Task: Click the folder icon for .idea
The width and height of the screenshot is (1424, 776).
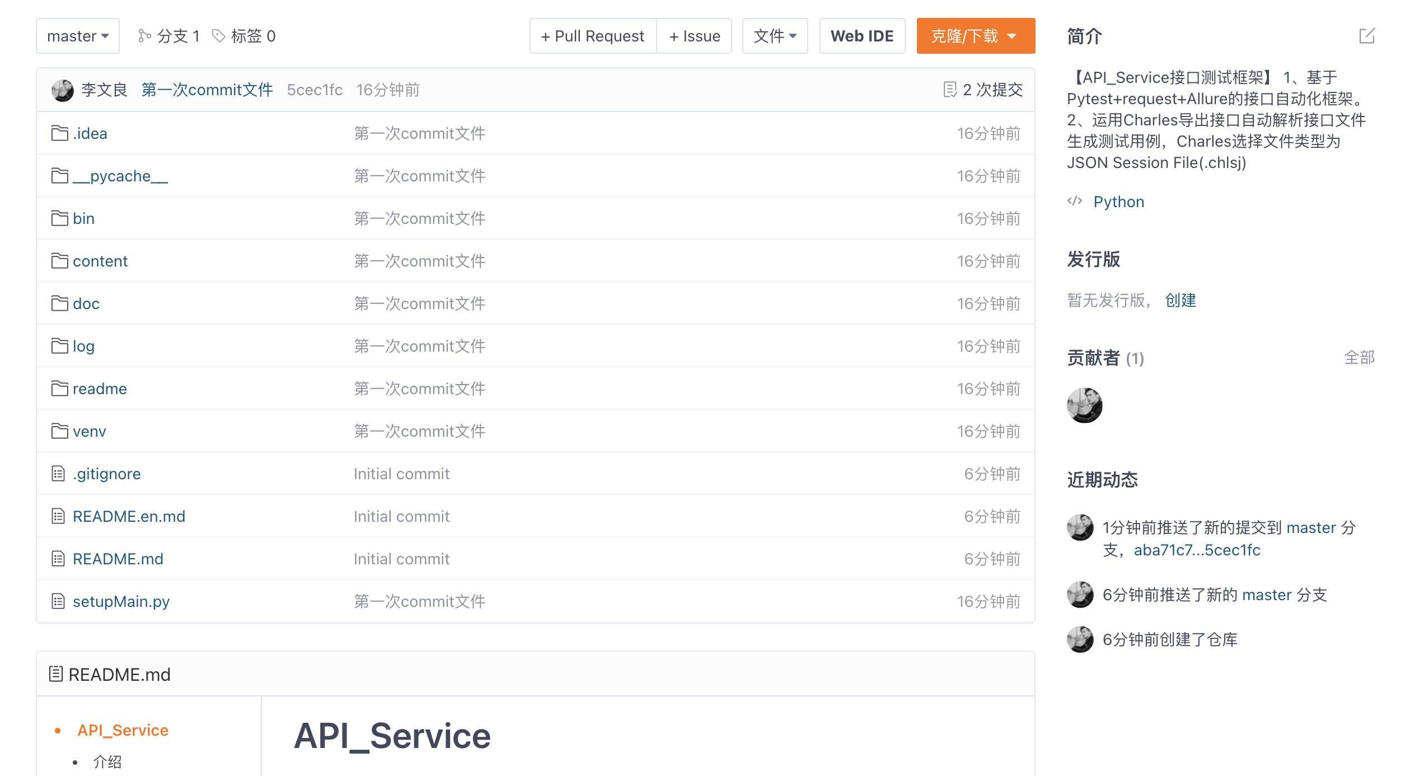Action: (59, 133)
